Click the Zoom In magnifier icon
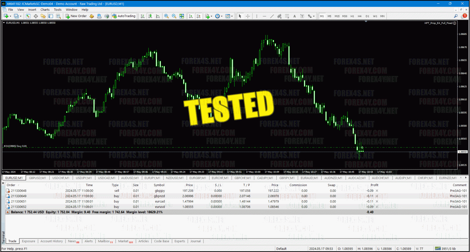 click(167, 16)
